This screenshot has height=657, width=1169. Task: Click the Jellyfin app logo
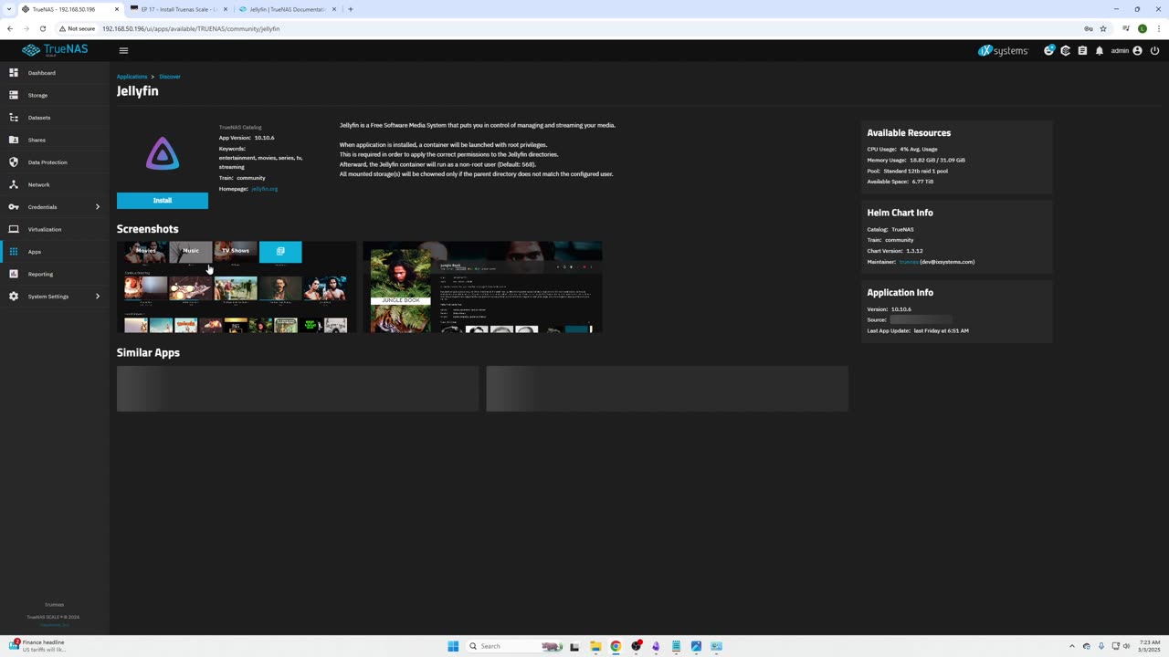163,153
